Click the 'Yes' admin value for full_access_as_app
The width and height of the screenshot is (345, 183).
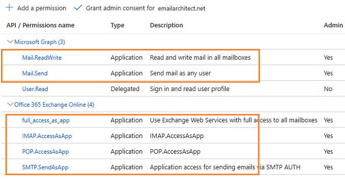(328, 120)
